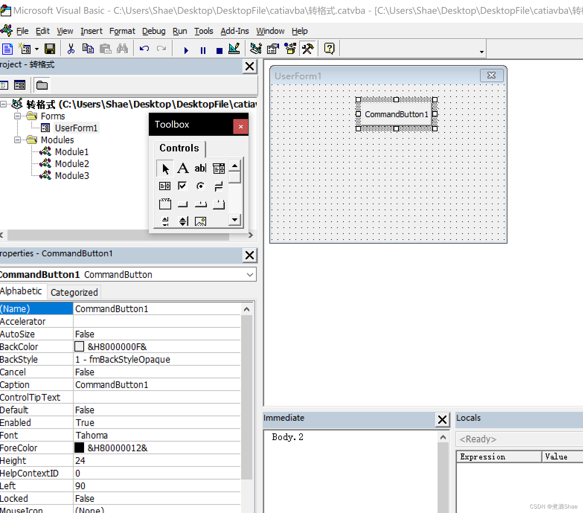The image size is (583, 513).
Task: Click the Copy toolbar icon
Action: coord(88,49)
